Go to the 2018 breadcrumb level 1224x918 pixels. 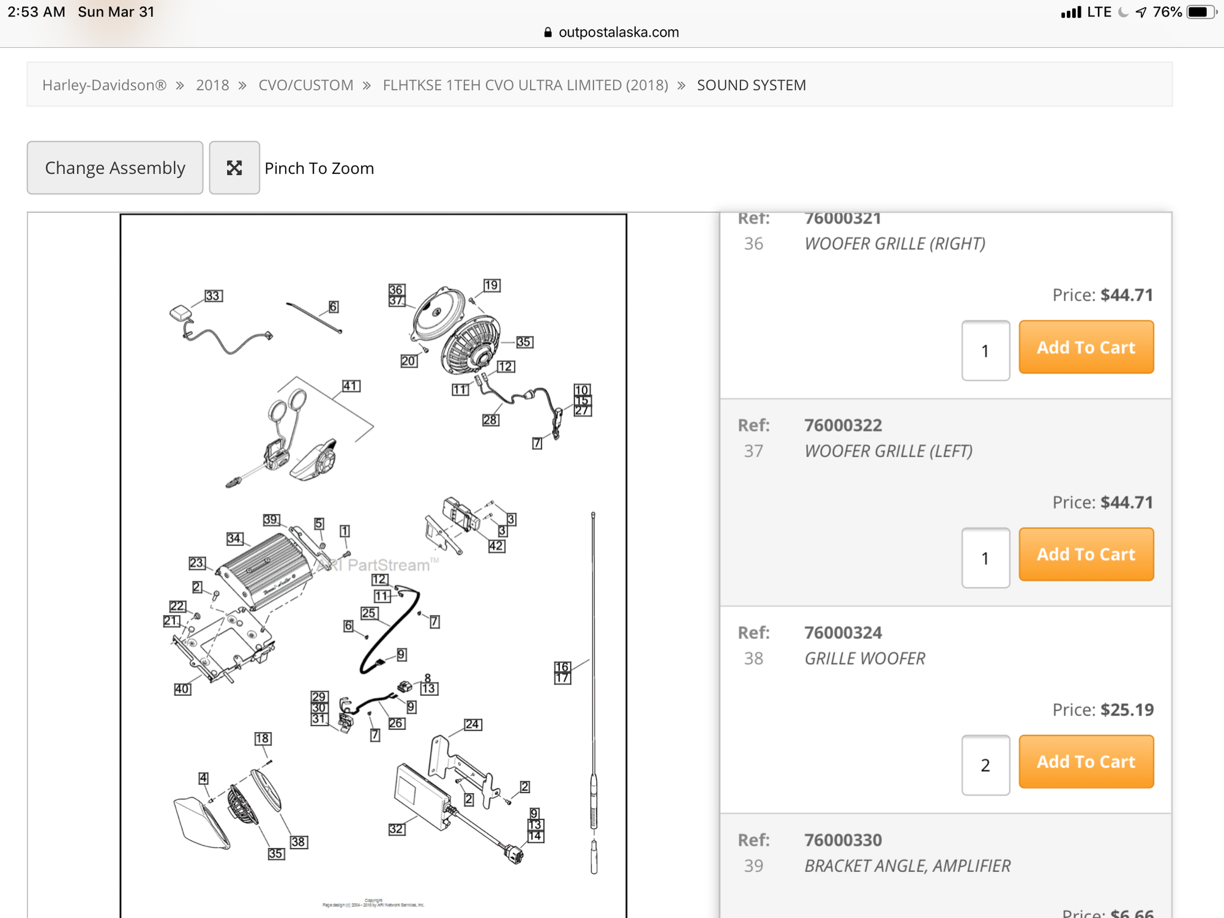click(x=212, y=85)
